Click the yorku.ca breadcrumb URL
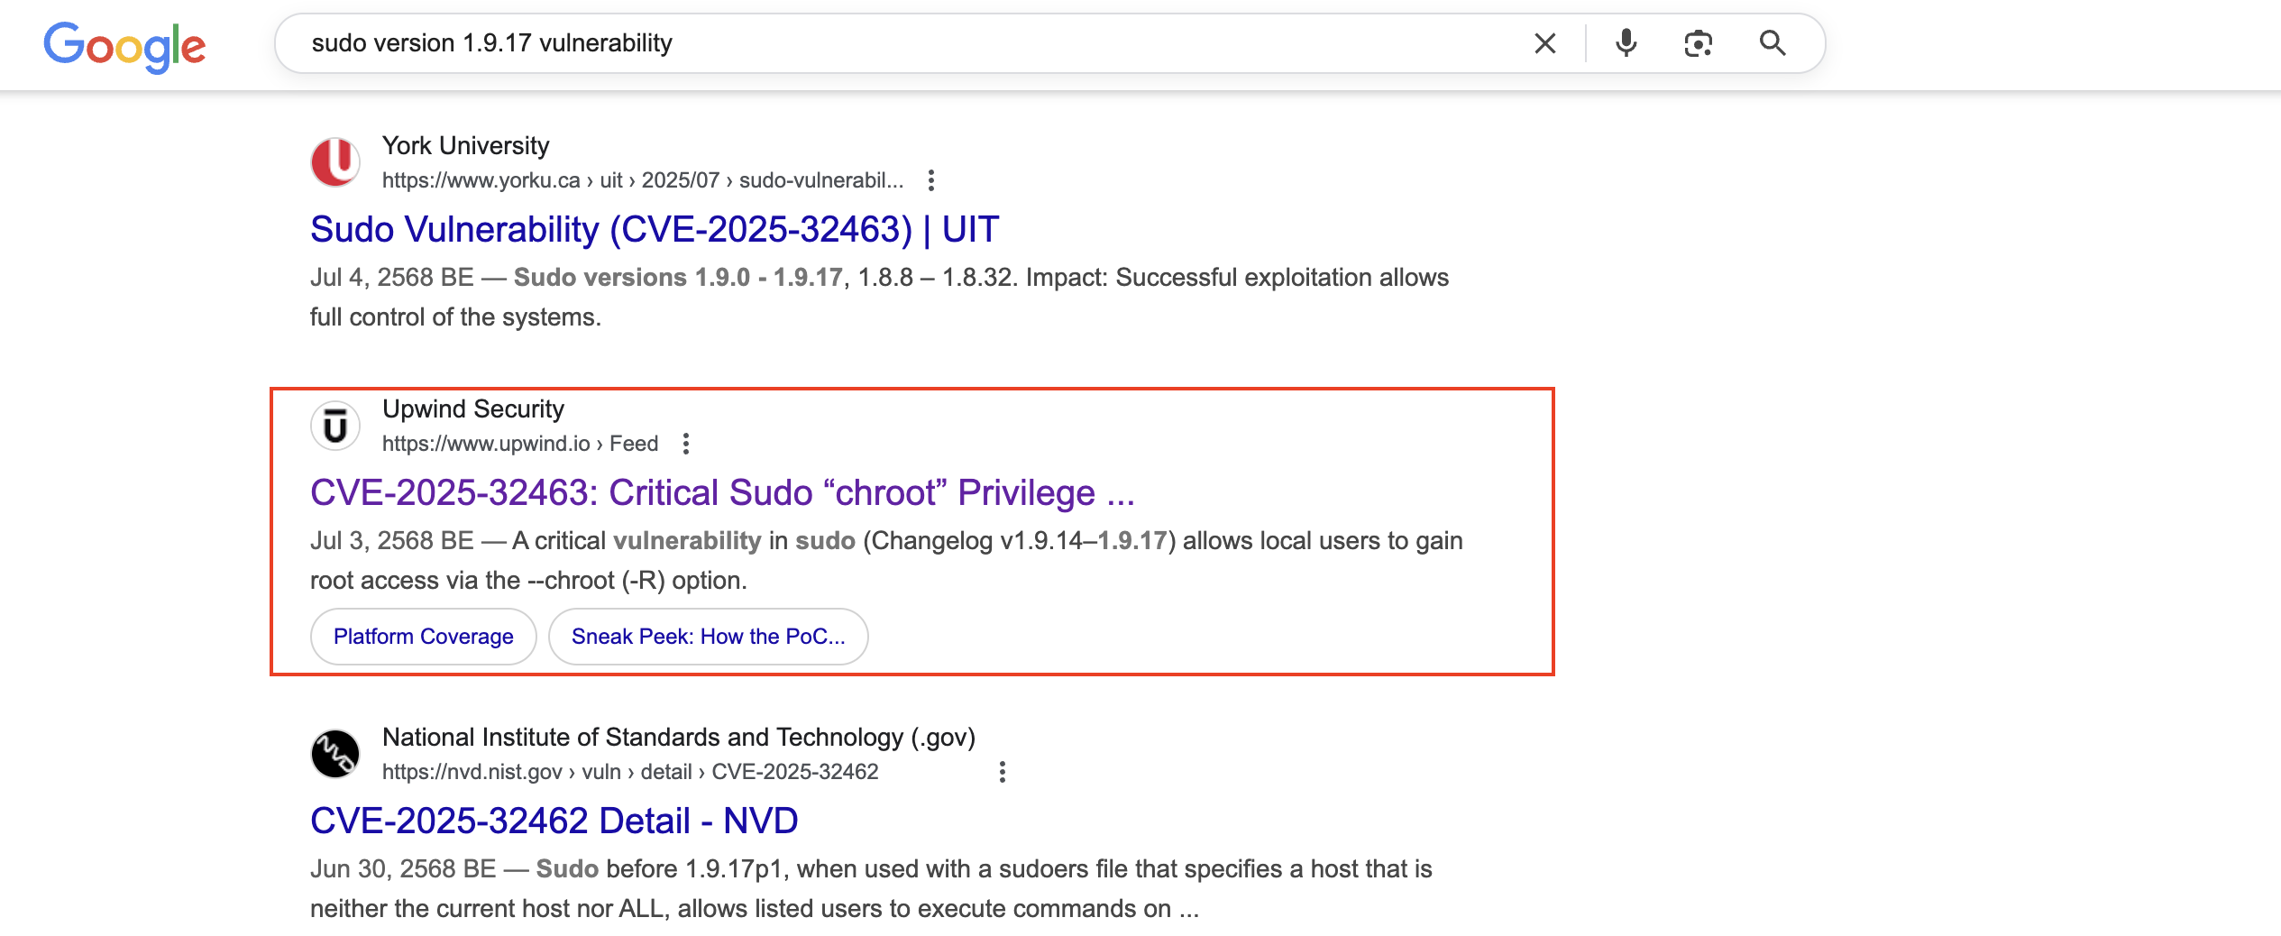Screen dimensions: 2281x936 pos(642,180)
